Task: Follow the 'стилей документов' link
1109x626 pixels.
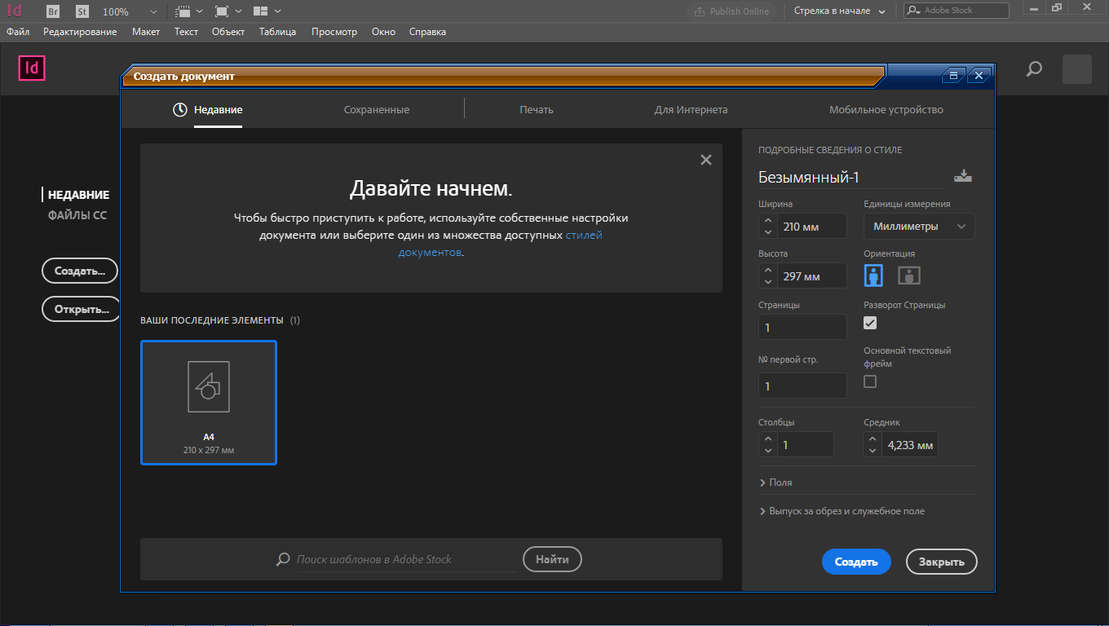Action: click(584, 236)
